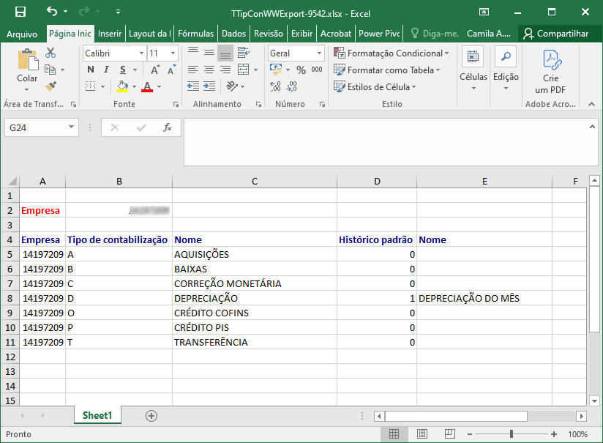Click the Format Painter brush icon
603x443 pixels.
click(50, 86)
